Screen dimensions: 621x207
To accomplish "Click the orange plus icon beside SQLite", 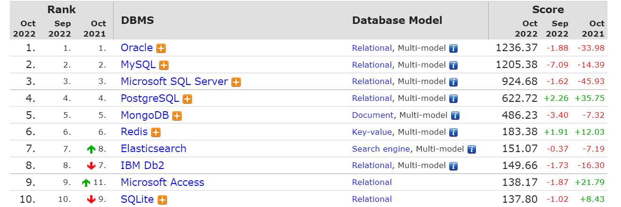I will [162, 200].
